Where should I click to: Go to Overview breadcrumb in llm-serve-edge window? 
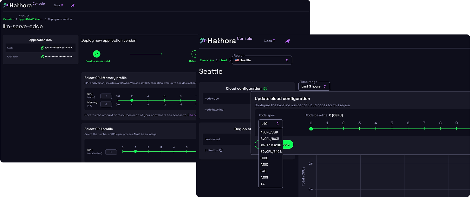[x=9, y=19]
